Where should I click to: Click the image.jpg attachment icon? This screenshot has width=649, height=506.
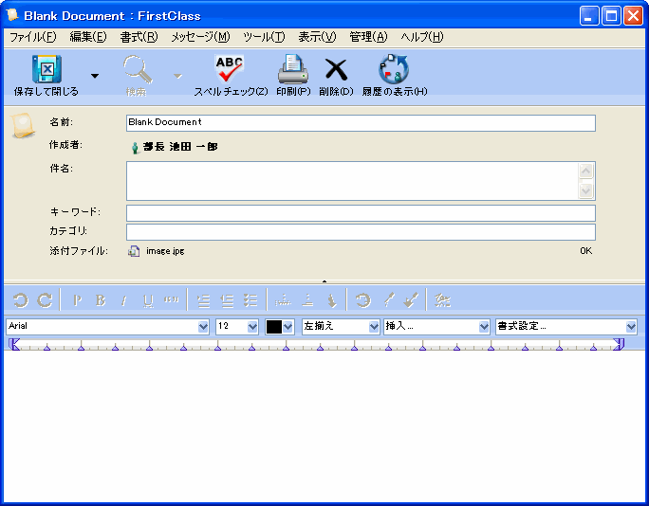pyautogui.click(x=134, y=251)
